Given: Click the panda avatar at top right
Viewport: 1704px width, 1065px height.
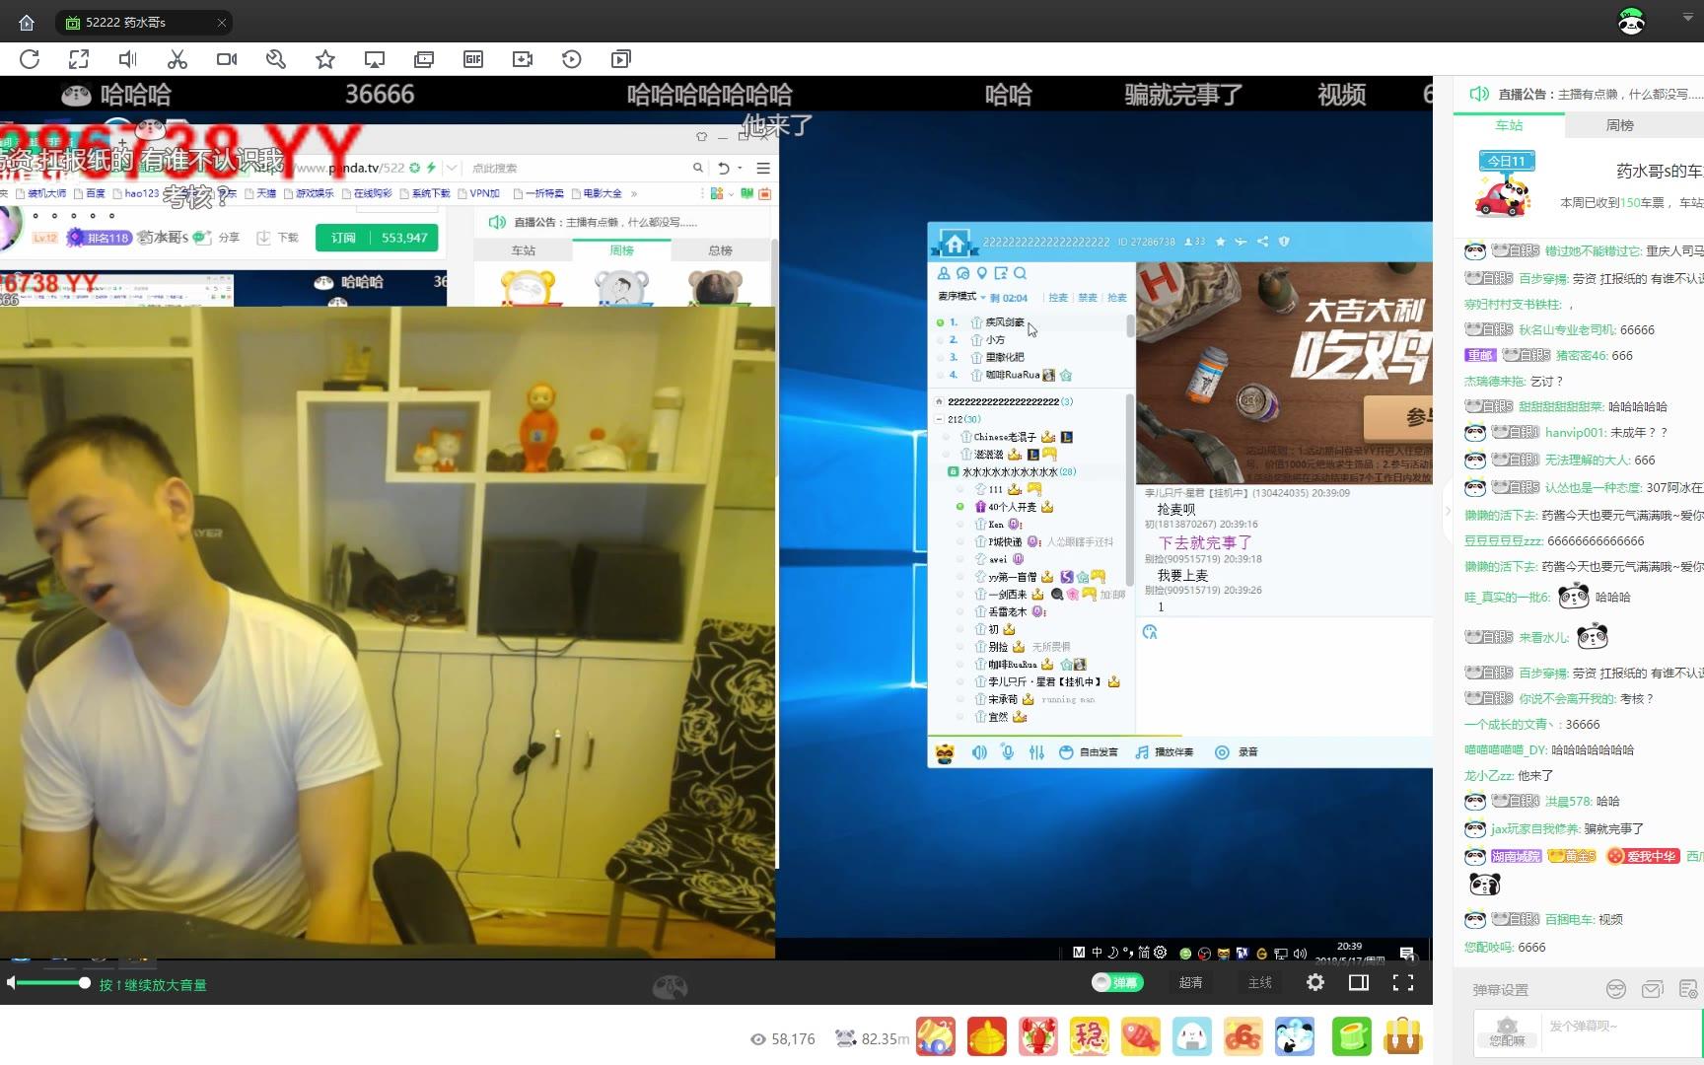Looking at the screenshot, I should point(1631,21).
